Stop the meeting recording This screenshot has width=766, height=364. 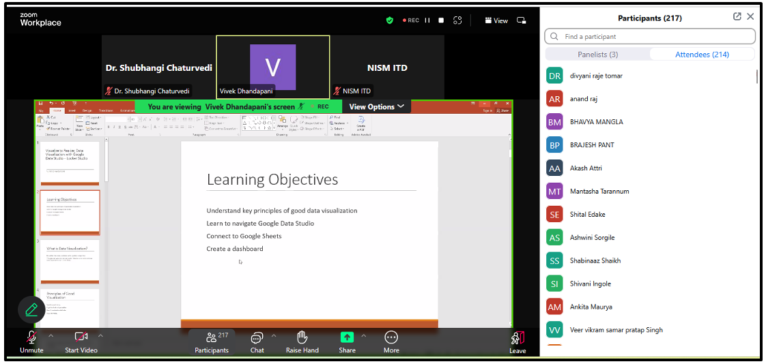[x=441, y=20]
